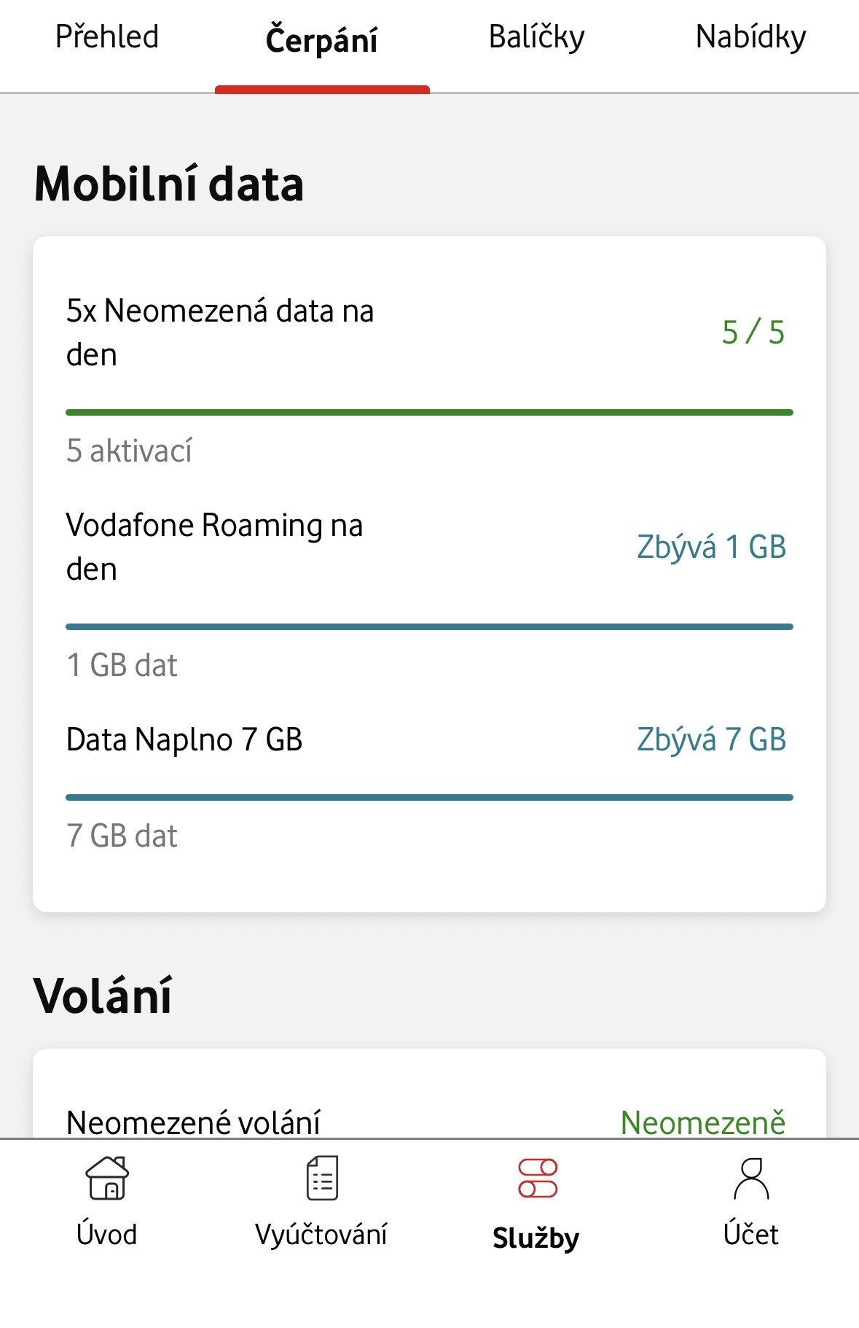The height and width of the screenshot is (1328, 859).
Task: Tap the Zbývá 1 GB remaining text
Action: pyautogui.click(x=711, y=547)
